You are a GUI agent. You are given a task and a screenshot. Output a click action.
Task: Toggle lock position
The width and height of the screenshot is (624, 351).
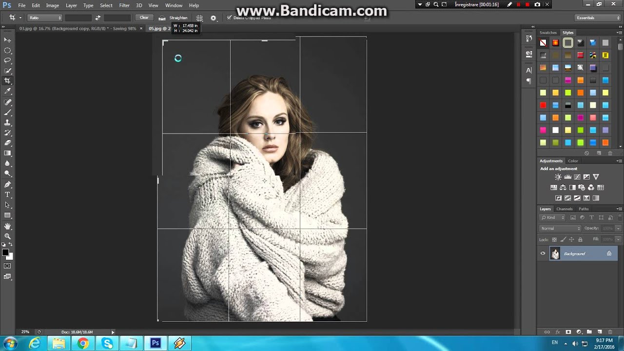point(571,239)
